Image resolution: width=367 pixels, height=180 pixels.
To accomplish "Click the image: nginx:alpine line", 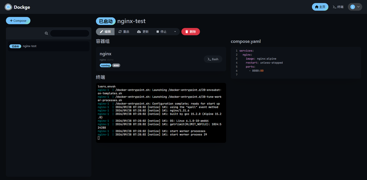I will coord(261,59).
